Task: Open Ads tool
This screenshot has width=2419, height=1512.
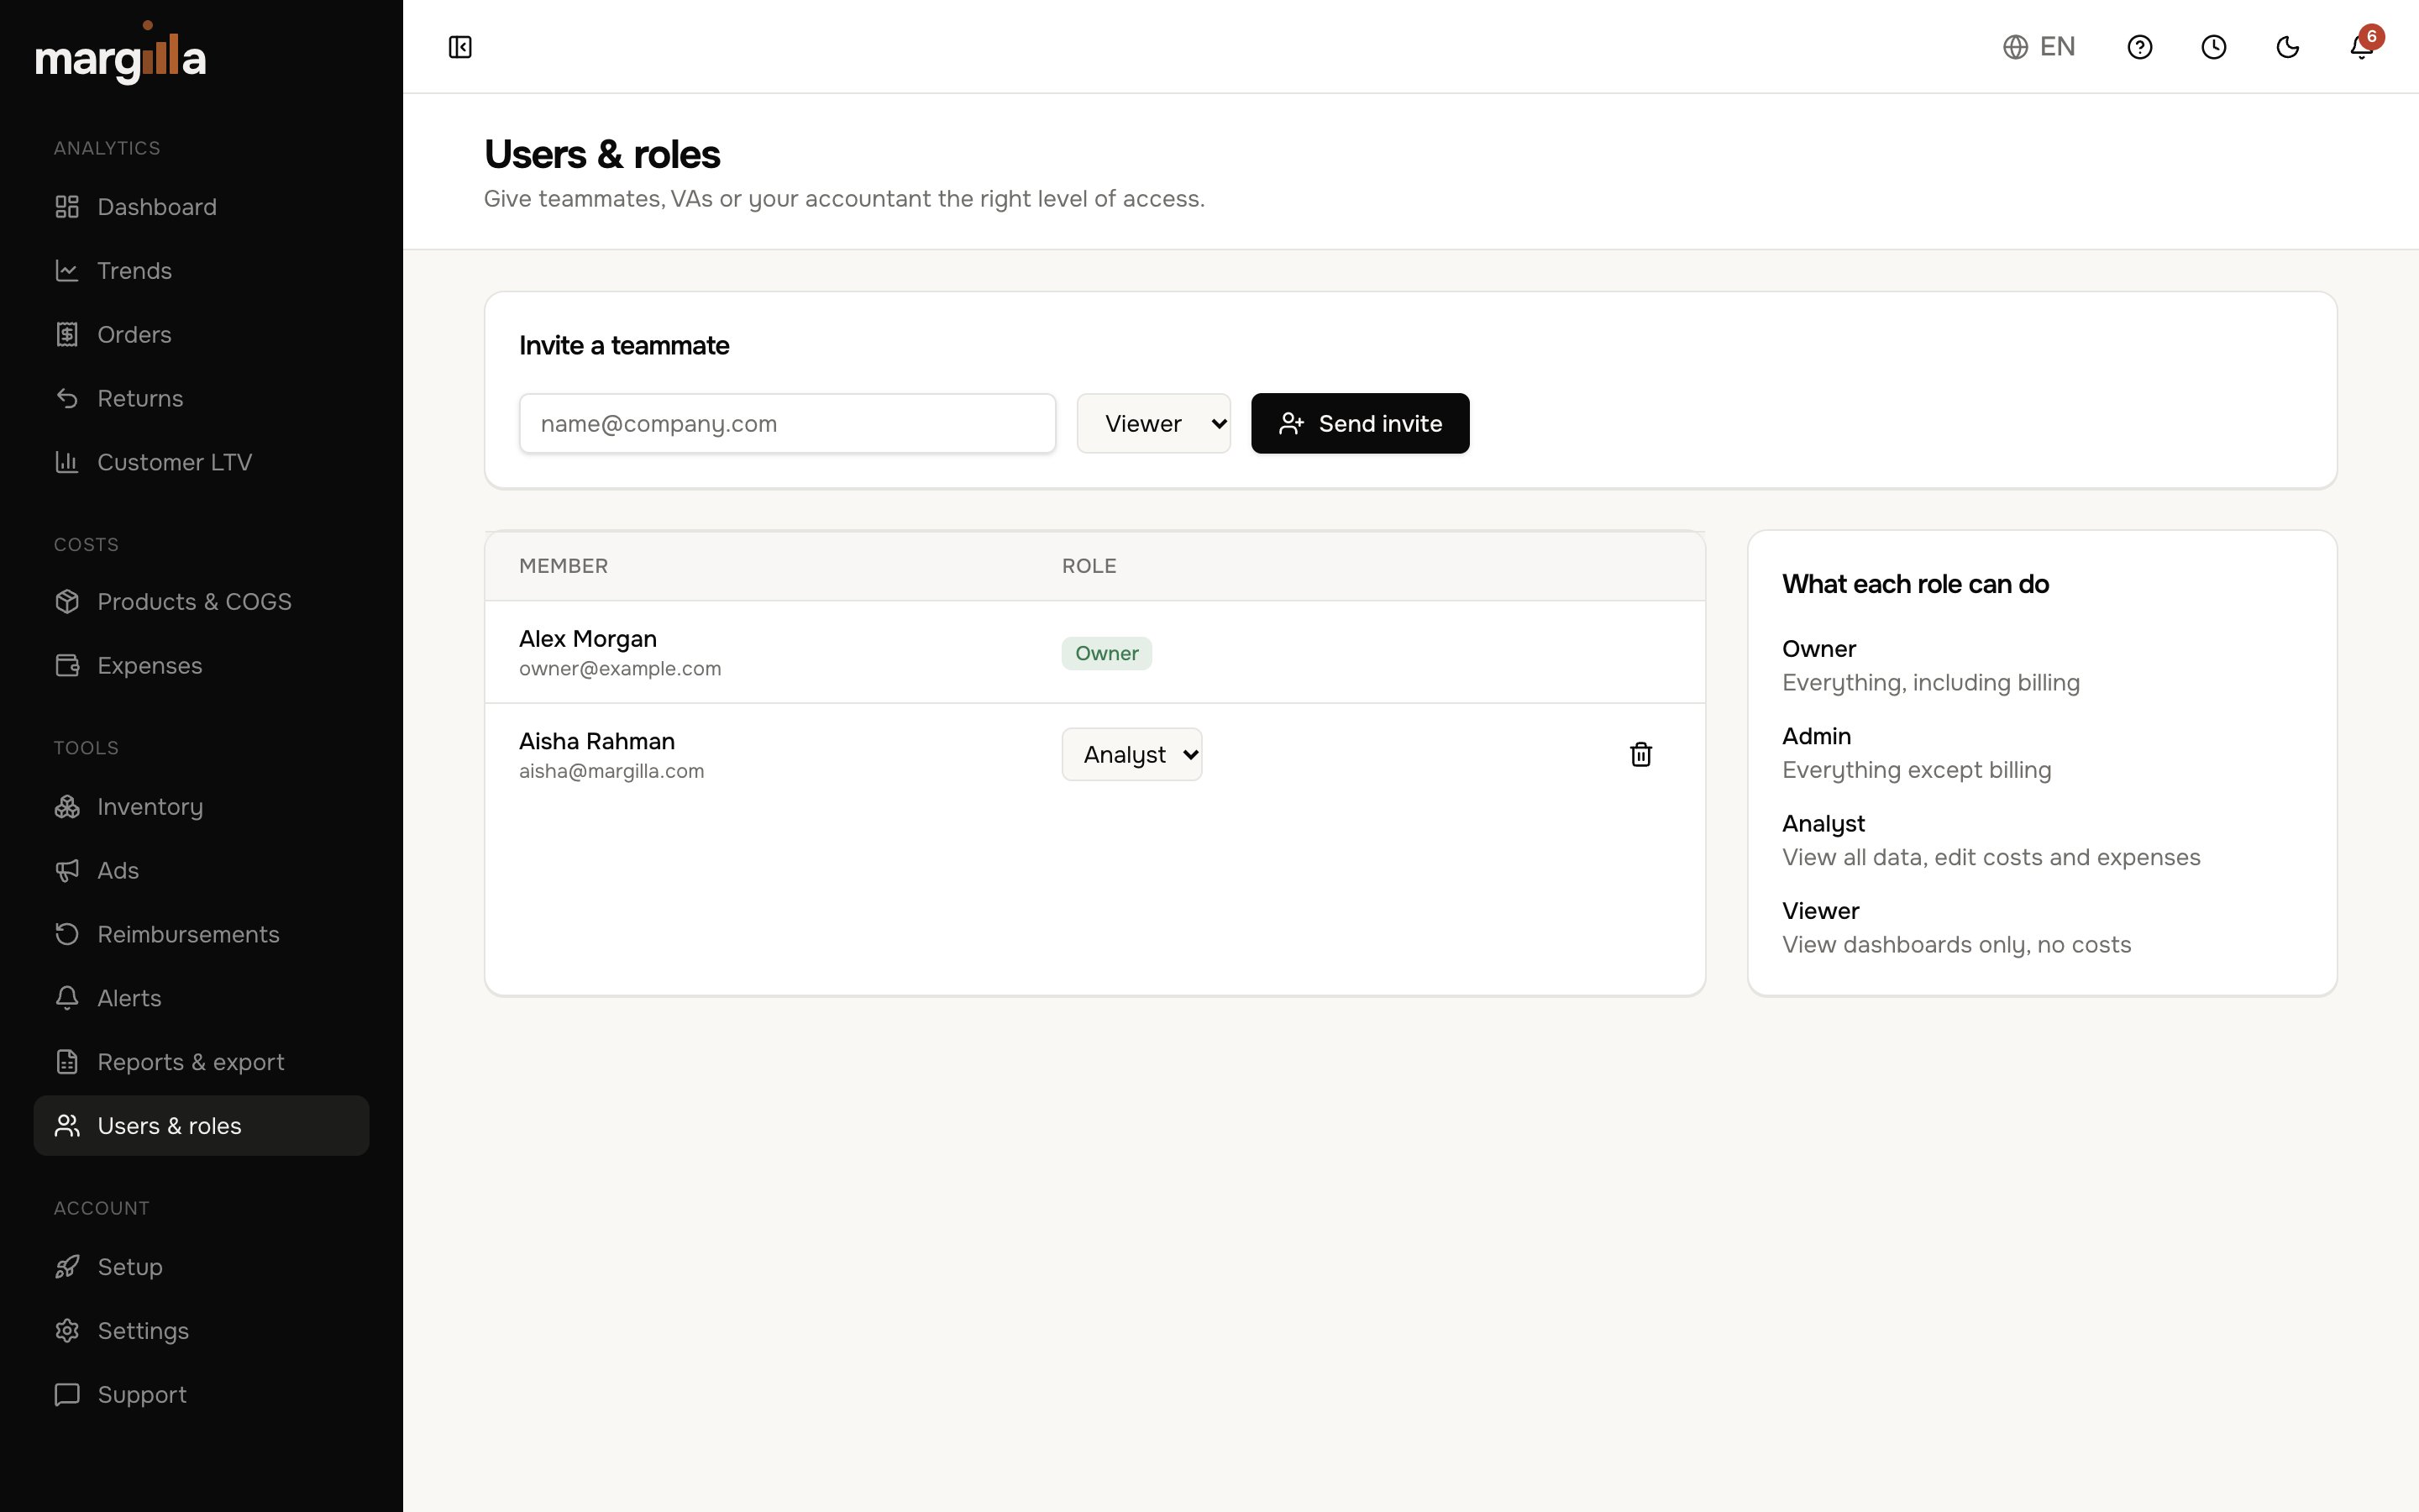Action: coord(201,871)
